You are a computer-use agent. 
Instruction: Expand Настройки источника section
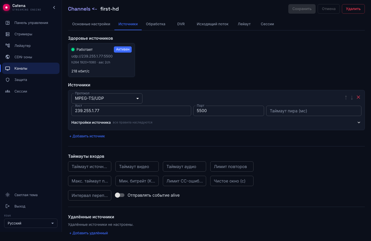216,122
